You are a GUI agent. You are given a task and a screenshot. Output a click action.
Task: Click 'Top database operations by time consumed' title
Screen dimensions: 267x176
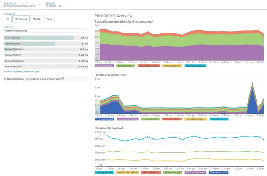(124, 22)
